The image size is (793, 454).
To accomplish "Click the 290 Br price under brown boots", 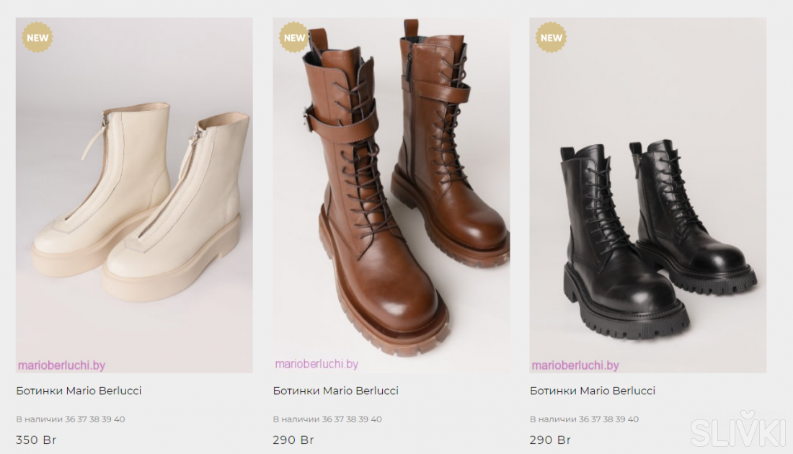I will (x=293, y=440).
